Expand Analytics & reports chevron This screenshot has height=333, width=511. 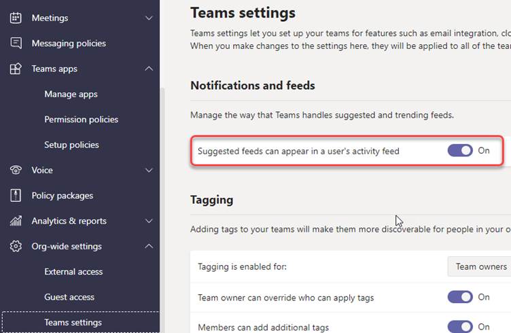149,221
